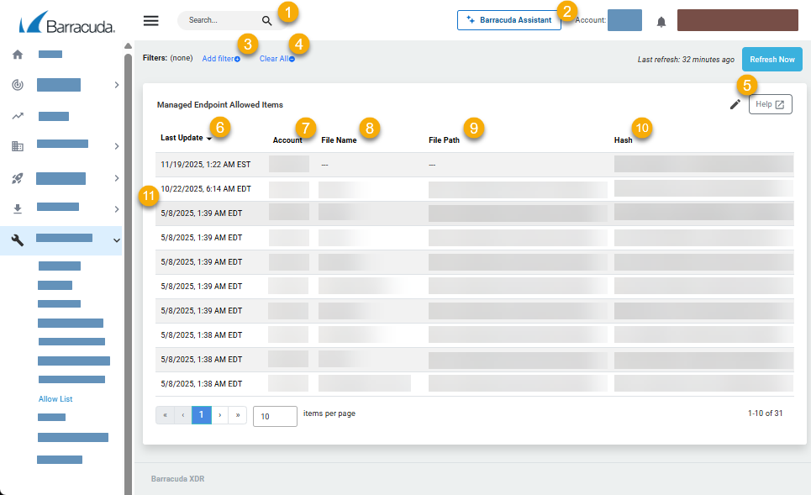Open the notifications bell
The image size is (811, 495).
(x=661, y=22)
